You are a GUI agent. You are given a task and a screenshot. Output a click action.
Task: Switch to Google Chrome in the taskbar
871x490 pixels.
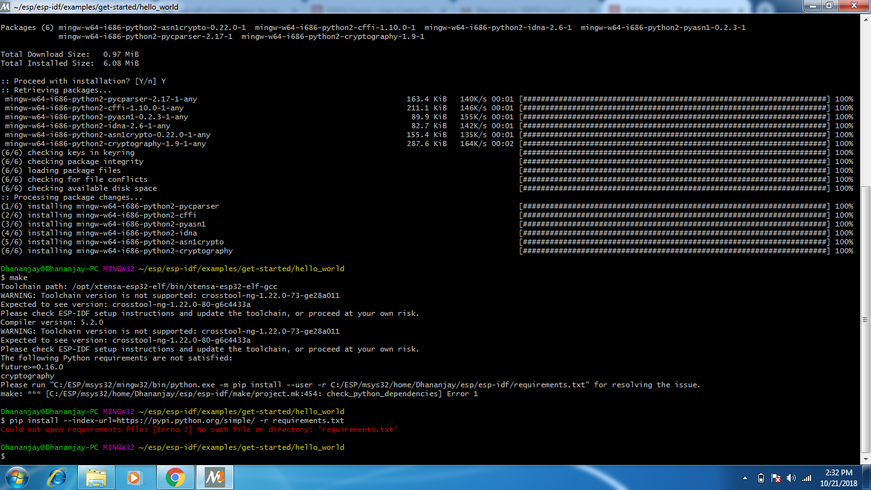pyautogui.click(x=175, y=477)
